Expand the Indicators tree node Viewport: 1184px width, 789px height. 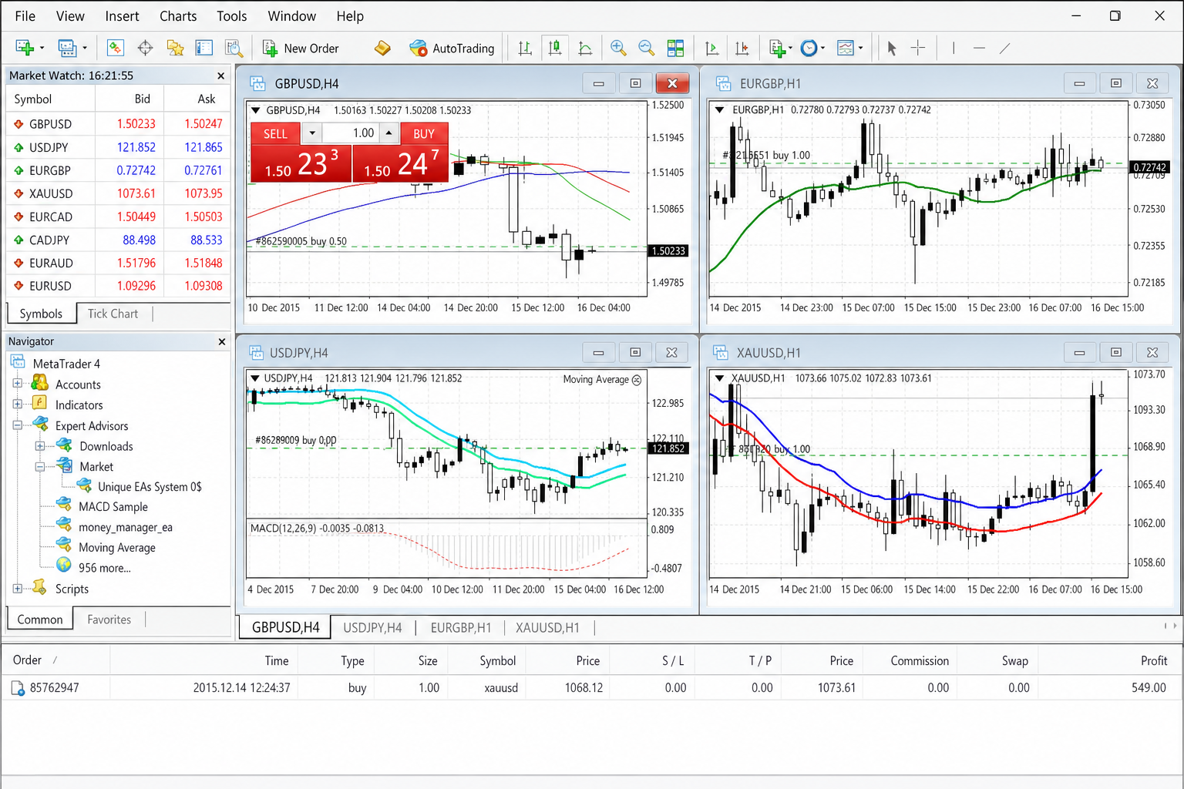17,404
